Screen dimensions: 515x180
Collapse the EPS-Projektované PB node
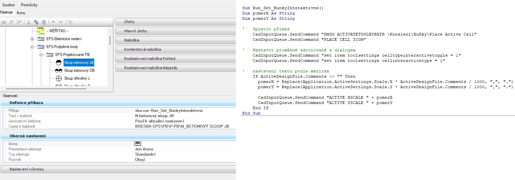pyautogui.click(x=41, y=55)
